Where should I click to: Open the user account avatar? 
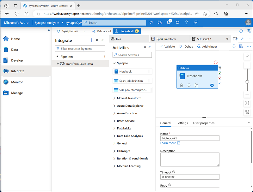pos(248,22)
